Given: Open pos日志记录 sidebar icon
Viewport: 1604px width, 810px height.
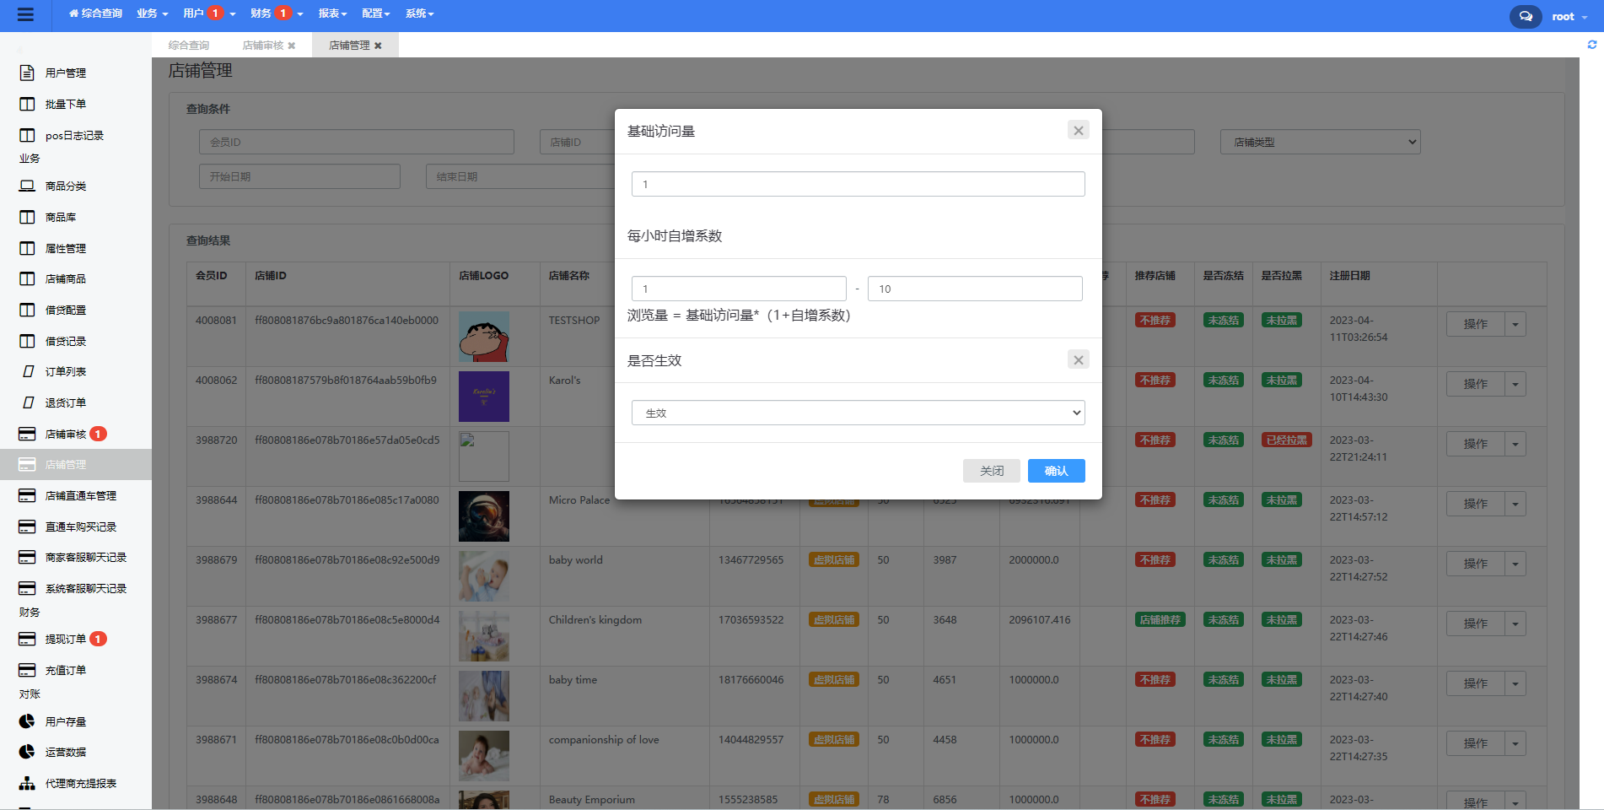Looking at the screenshot, I should point(27,135).
